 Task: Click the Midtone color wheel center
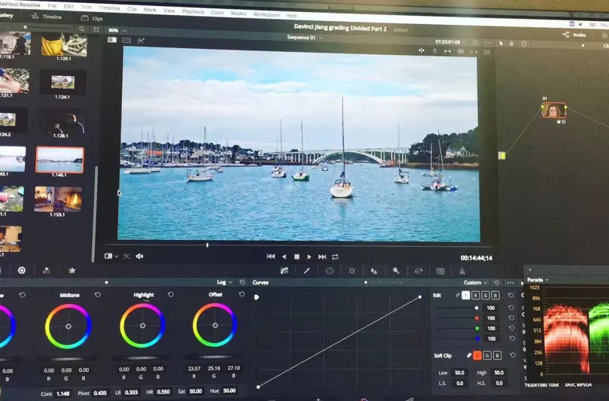pos(68,327)
